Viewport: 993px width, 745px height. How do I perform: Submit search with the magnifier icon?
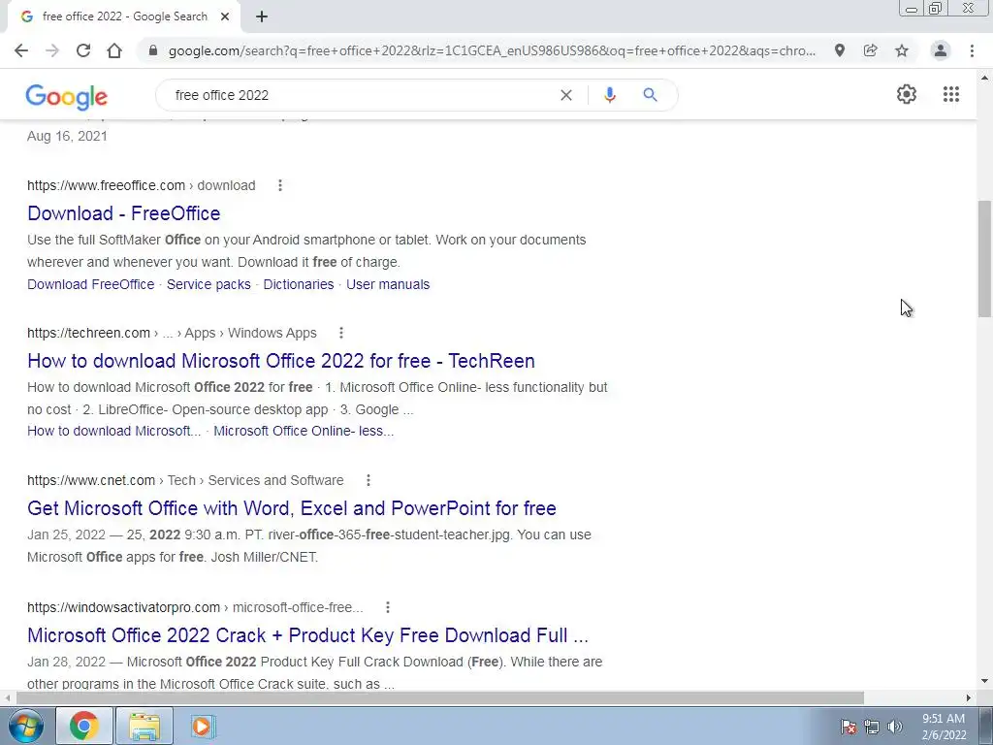pyautogui.click(x=650, y=95)
